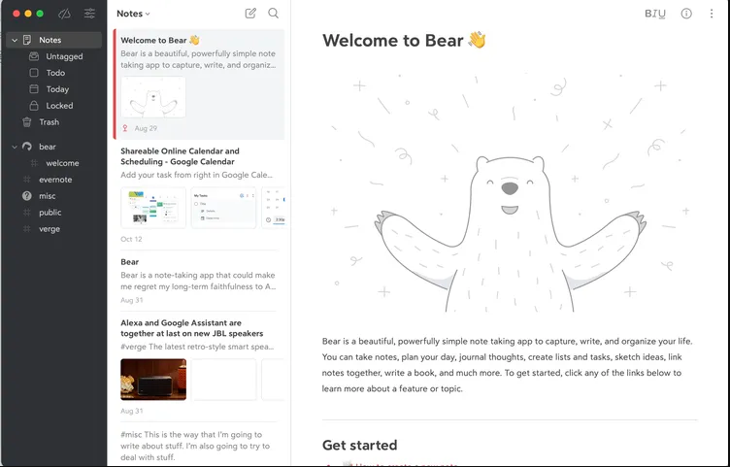Open the Alexa and Google Assistant note

click(x=199, y=366)
